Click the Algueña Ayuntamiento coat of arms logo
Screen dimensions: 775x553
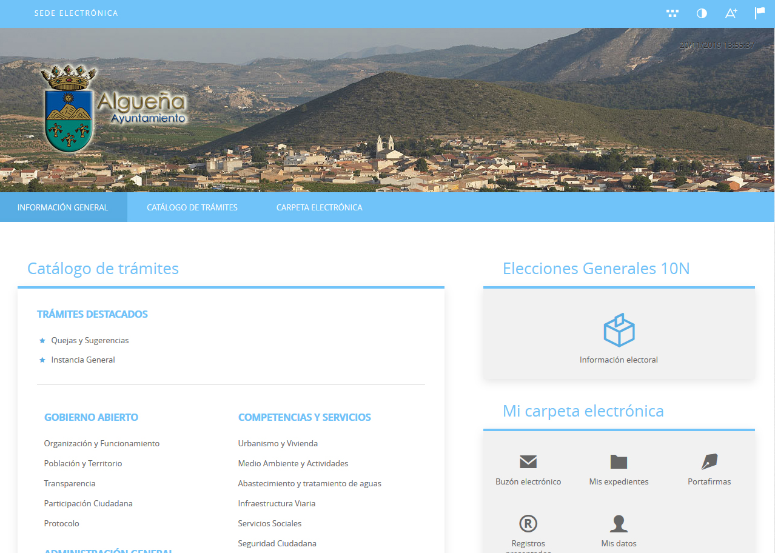click(69, 109)
